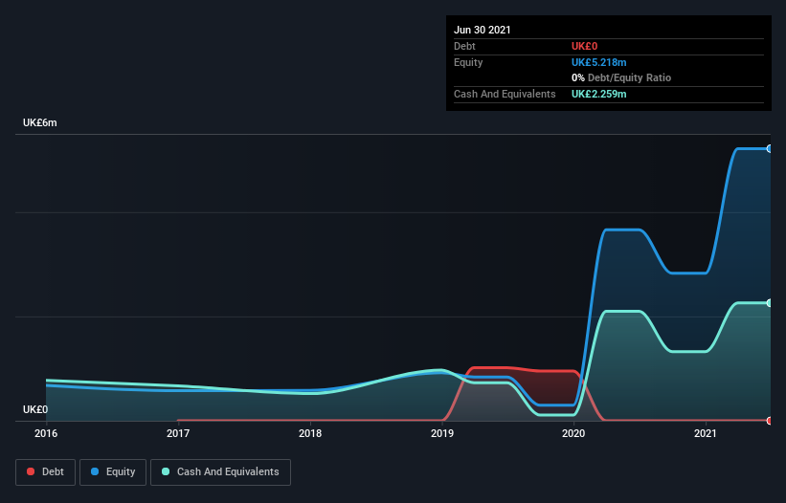This screenshot has width=786, height=503.
Task: Click the teal Cash And Equivalents legend dot
Action: click(x=166, y=471)
